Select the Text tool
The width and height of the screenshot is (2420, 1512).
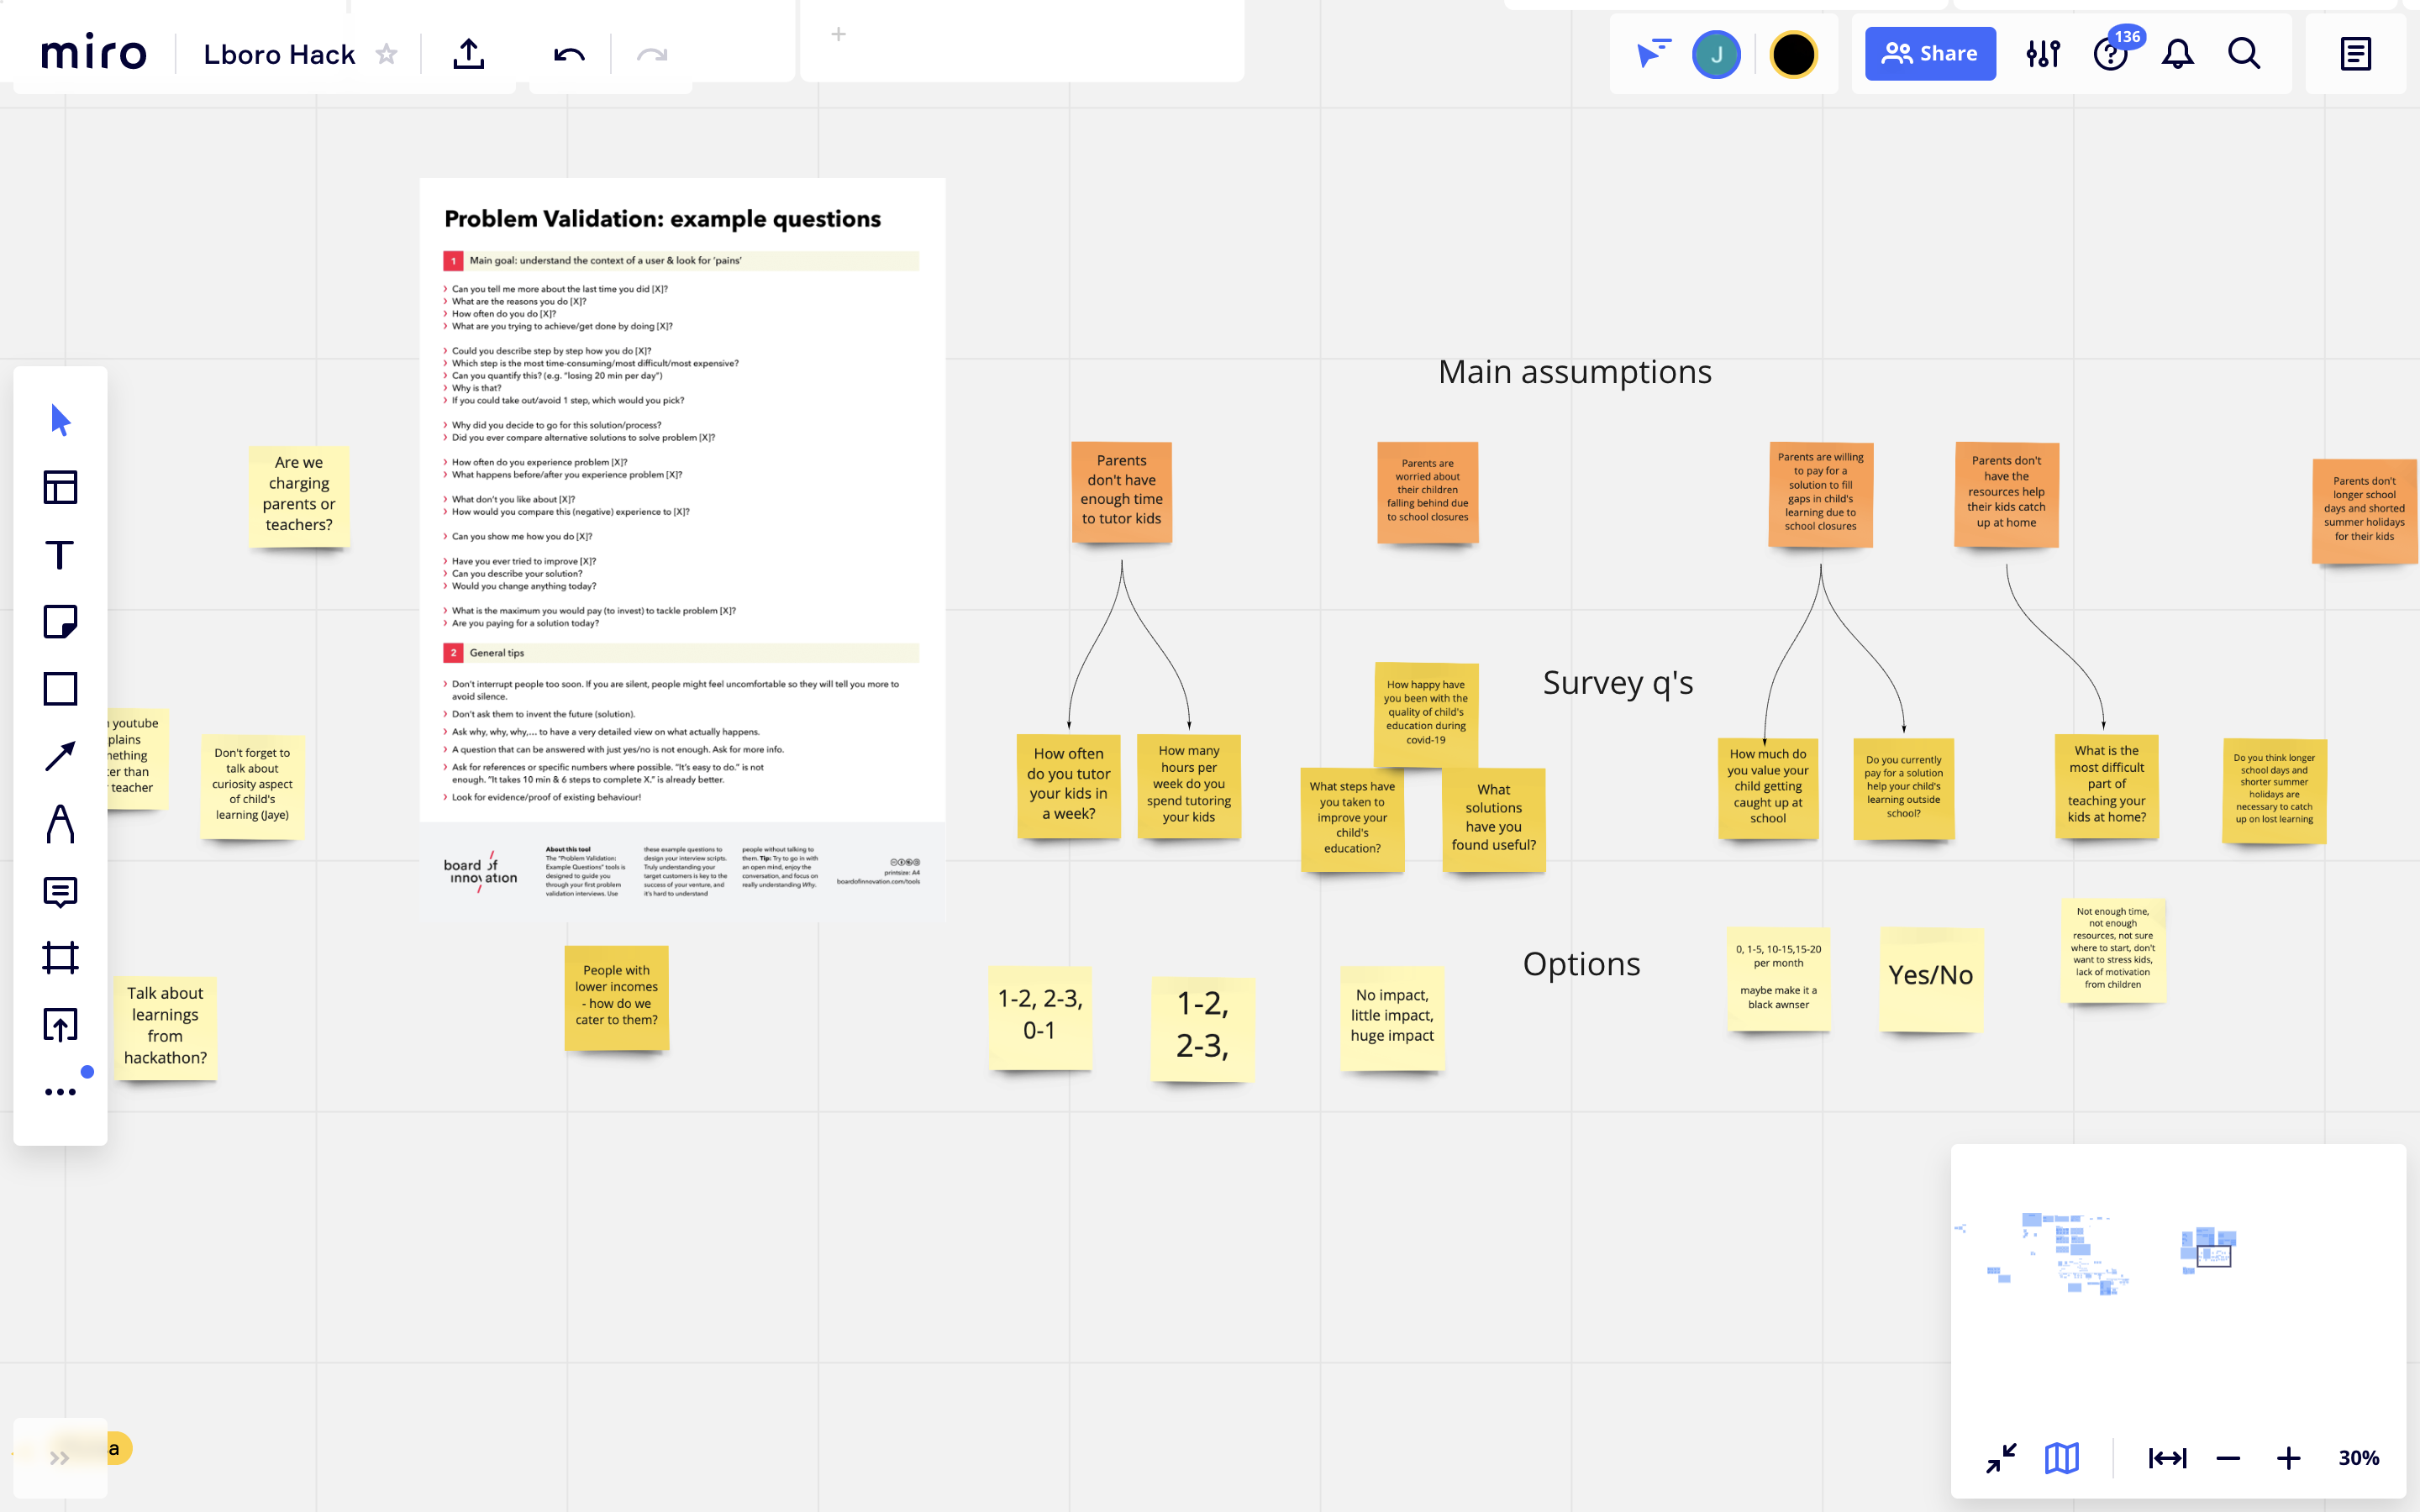60,555
